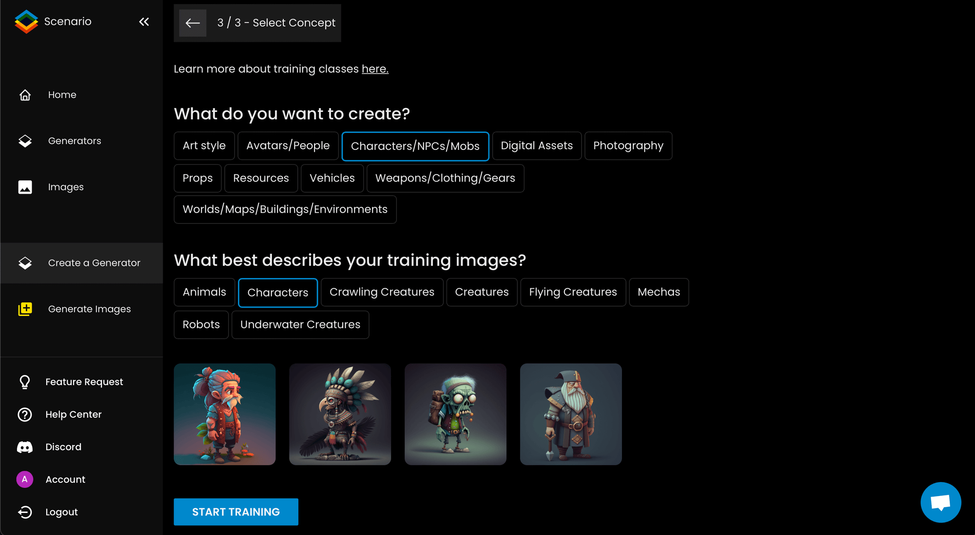Image resolution: width=975 pixels, height=535 pixels.
Task: Expand sidebar collapse control
Action: pos(144,22)
